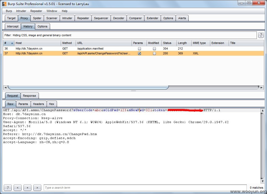Click the '0 matches' search result label
The image size is (267, 194).
click(256, 188)
